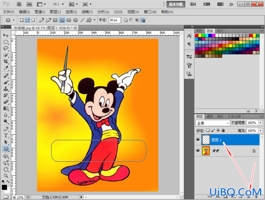
Task: Switch to the 通道 tab
Action: pyautogui.click(x=209, y=116)
